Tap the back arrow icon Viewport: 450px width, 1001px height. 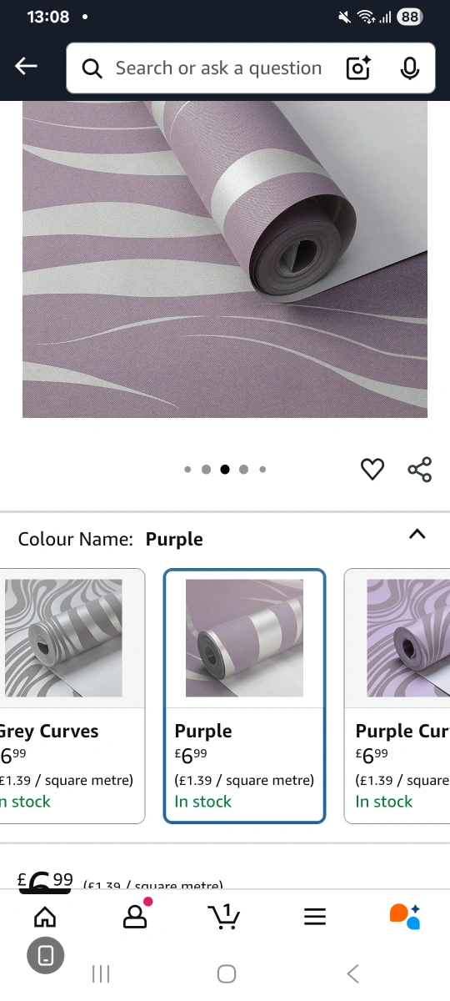[26, 67]
